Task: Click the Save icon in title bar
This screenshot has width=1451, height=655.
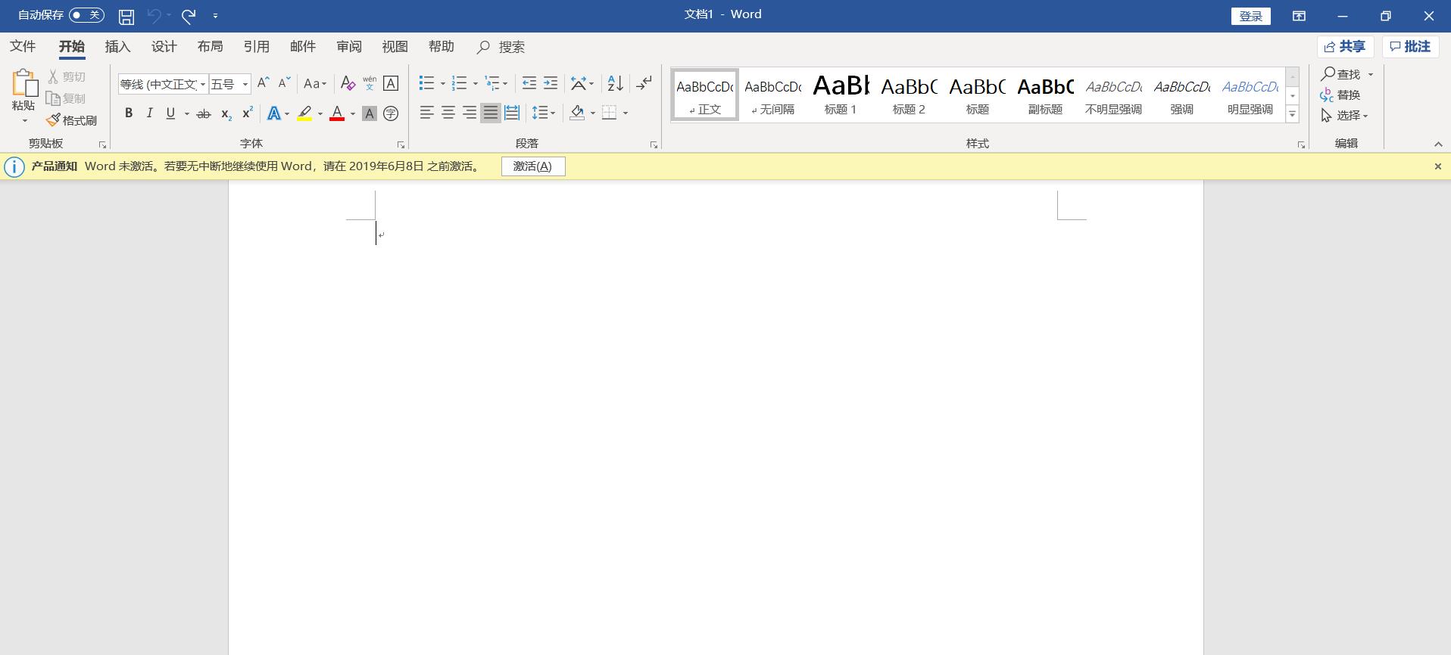Action: pos(126,16)
